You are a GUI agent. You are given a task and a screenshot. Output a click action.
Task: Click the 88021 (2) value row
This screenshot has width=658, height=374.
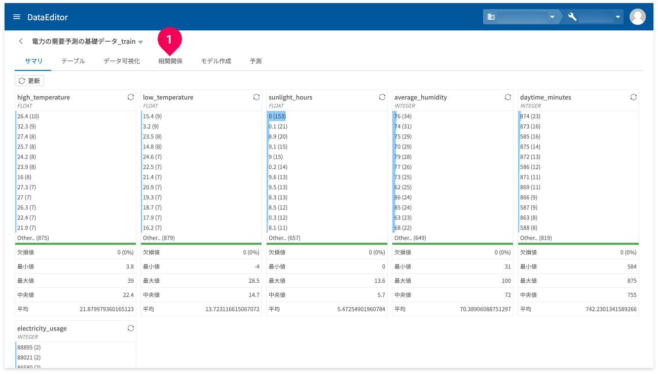(76, 357)
